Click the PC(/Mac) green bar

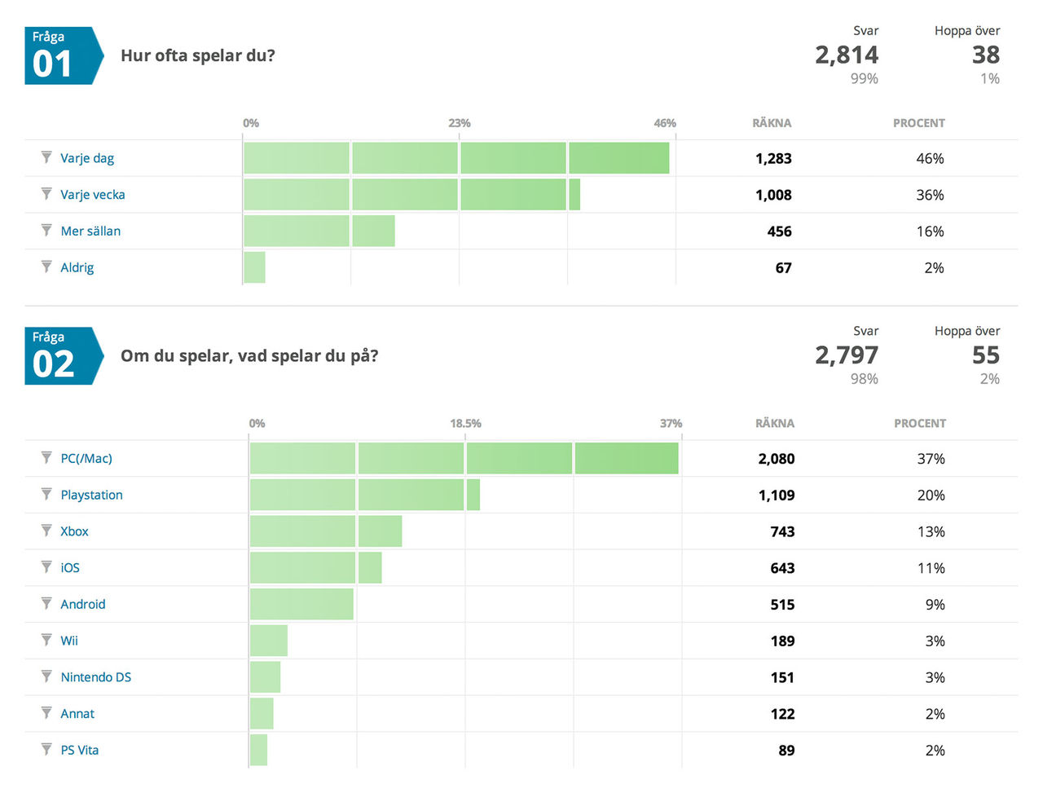[464, 458]
